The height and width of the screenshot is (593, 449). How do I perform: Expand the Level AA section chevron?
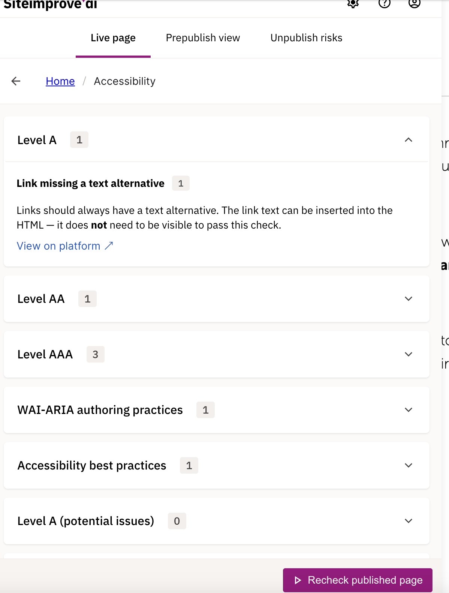point(409,299)
